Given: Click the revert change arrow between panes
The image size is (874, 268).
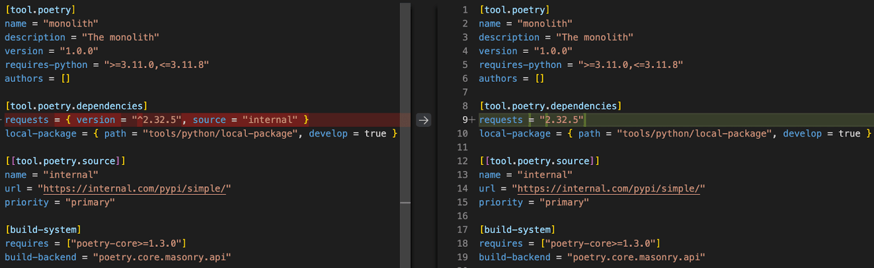Looking at the screenshot, I should coord(423,120).
